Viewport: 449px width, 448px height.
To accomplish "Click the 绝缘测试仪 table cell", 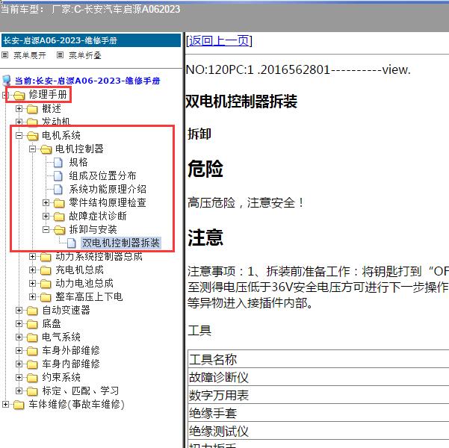I will (318, 431).
